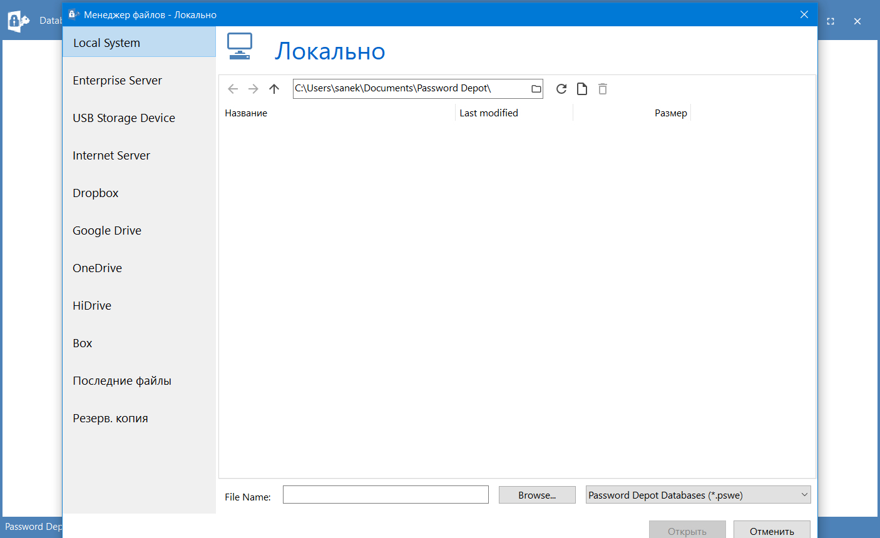Refresh the file list
880x538 pixels.
click(x=561, y=89)
